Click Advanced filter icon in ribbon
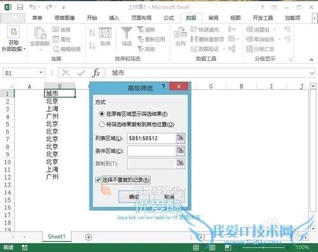Viewport: 318px width, 252px height. [140, 49]
